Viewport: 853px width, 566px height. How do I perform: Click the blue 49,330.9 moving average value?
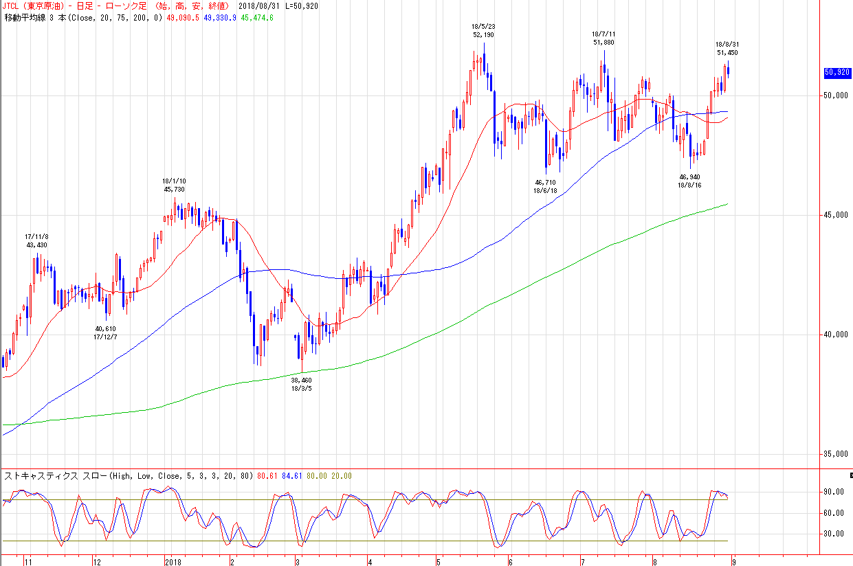[x=220, y=17]
